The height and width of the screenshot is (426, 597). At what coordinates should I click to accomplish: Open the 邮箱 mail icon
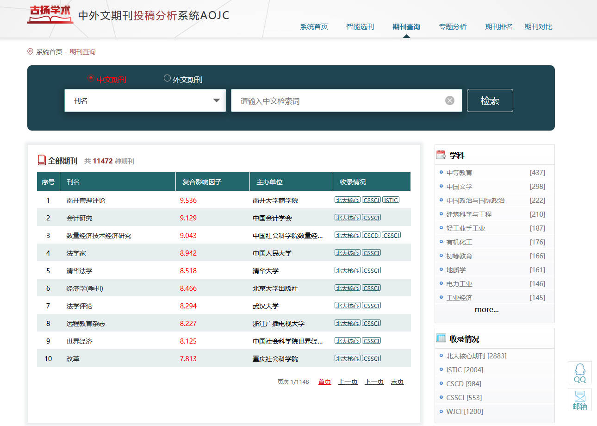[x=579, y=400]
